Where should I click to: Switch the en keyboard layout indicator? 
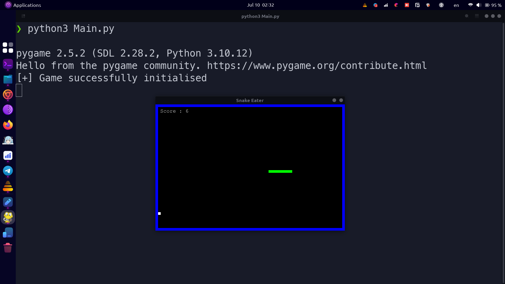[456, 5]
